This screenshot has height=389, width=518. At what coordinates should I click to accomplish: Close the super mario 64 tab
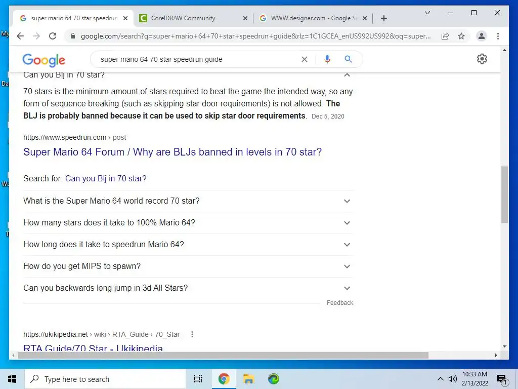point(125,18)
